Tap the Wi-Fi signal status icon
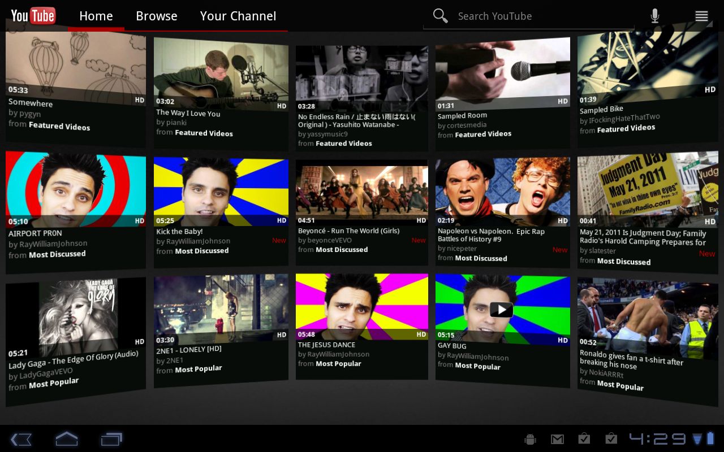 point(697,439)
